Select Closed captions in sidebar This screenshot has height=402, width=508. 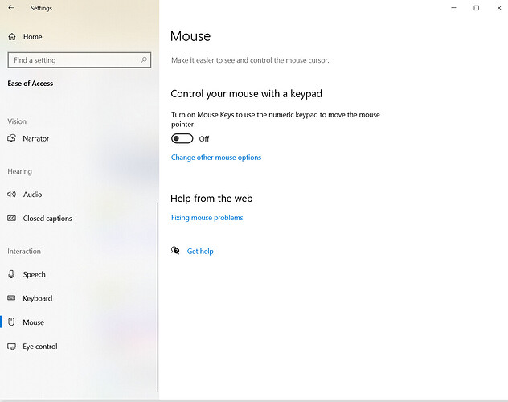click(47, 219)
